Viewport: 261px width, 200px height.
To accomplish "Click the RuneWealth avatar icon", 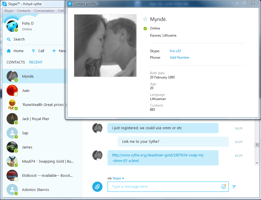I will point(12,105).
